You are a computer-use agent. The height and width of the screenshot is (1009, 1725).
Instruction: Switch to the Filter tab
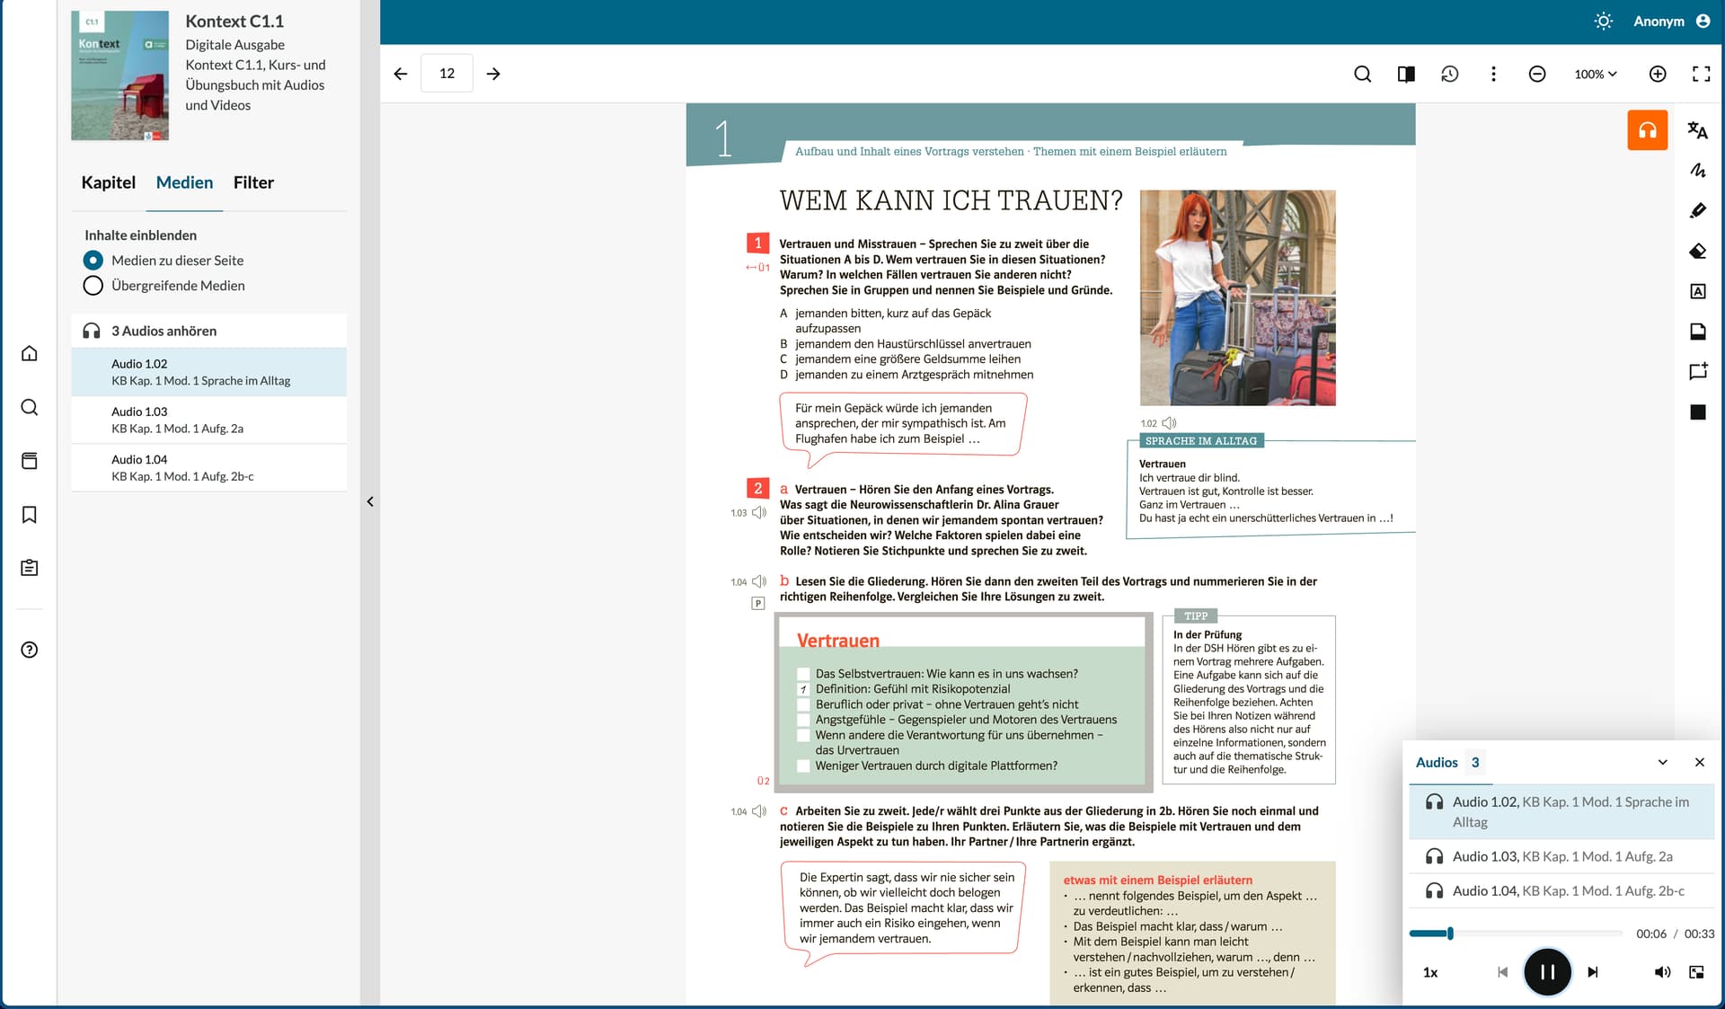[253, 182]
